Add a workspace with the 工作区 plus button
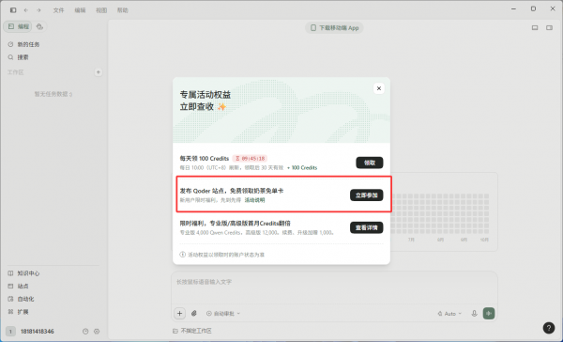Screen dimensions: 563x342 [x=98, y=72]
